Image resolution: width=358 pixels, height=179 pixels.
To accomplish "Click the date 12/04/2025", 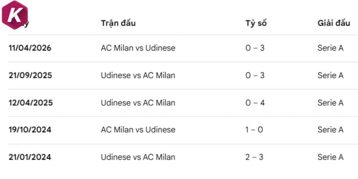I will [x=30, y=103].
